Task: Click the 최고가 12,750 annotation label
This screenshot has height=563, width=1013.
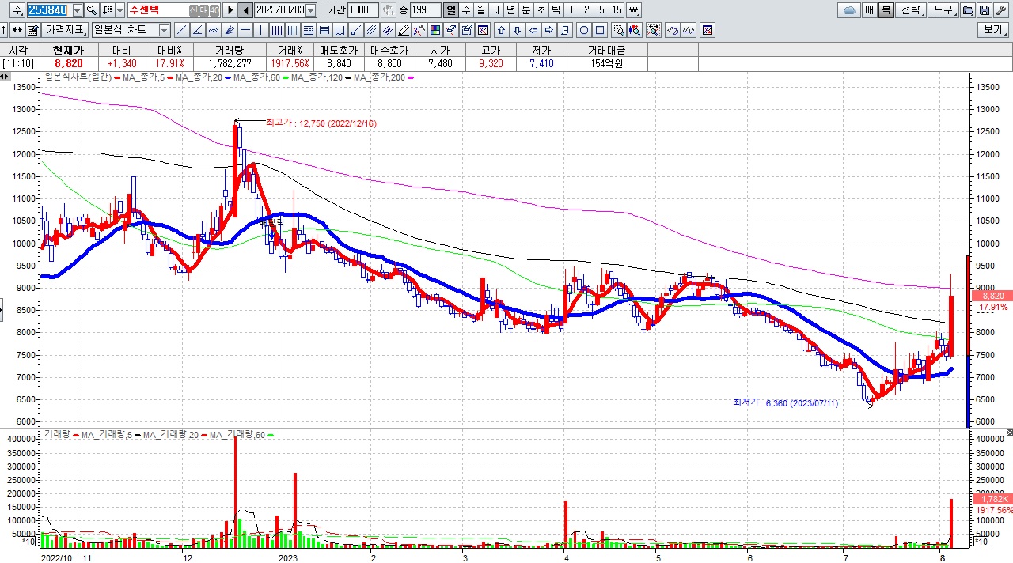Action: point(321,123)
